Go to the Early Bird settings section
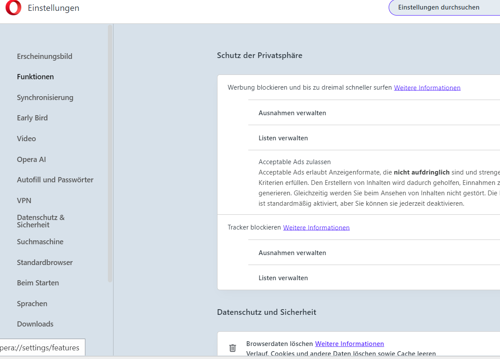This screenshot has width=500, height=359. pyautogui.click(x=32, y=118)
